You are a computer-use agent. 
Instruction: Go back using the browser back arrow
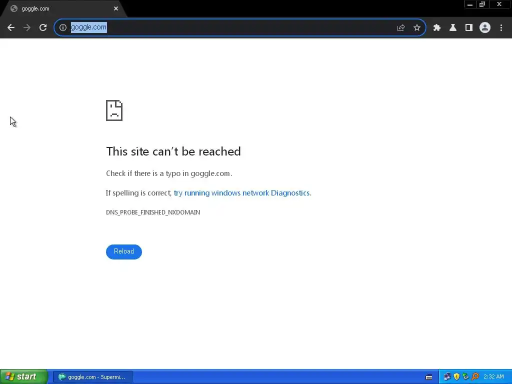11,28
